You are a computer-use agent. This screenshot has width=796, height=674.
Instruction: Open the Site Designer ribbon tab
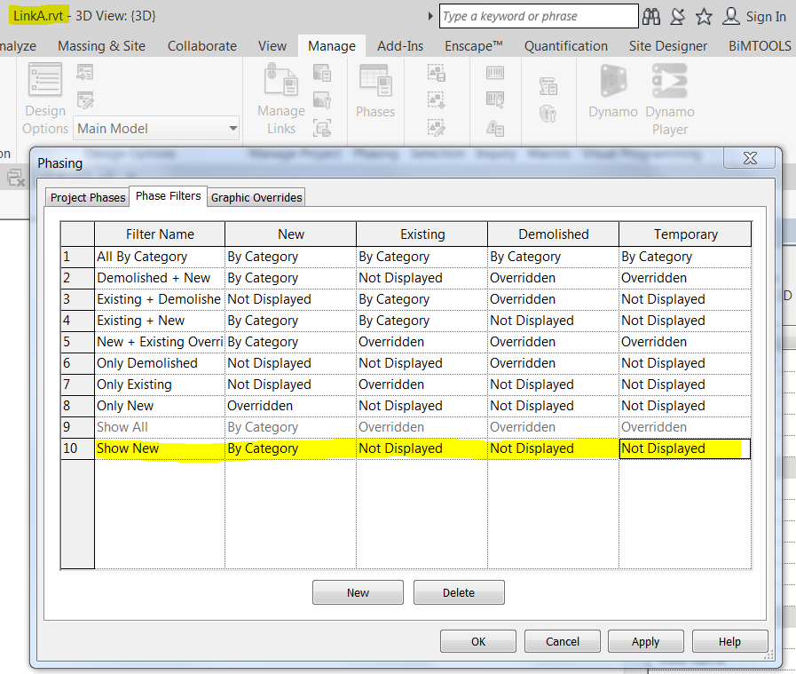[x=668, y=46]
